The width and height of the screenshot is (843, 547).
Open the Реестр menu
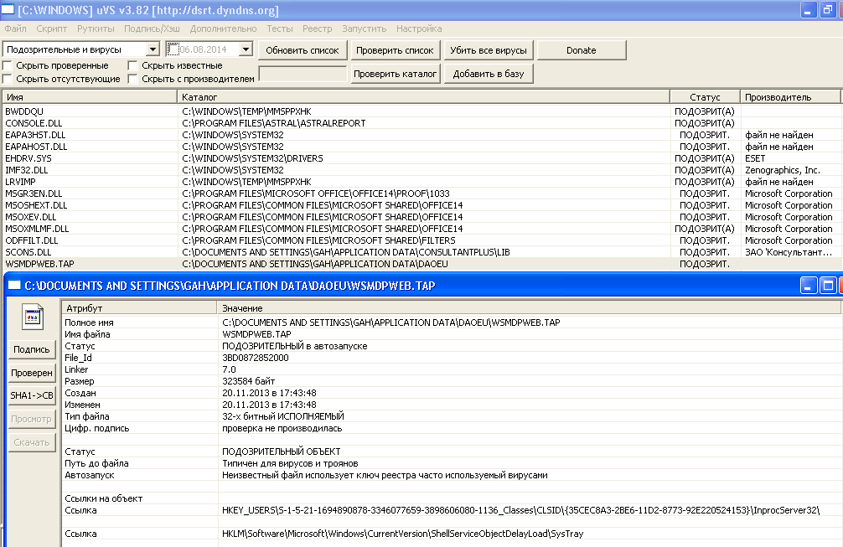pos(317,28)
